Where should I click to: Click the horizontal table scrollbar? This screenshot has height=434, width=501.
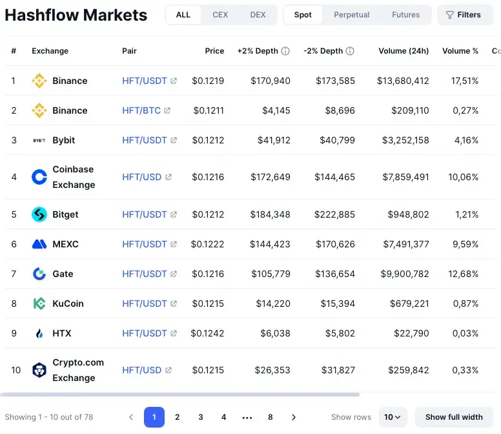[x=179, y=395]
